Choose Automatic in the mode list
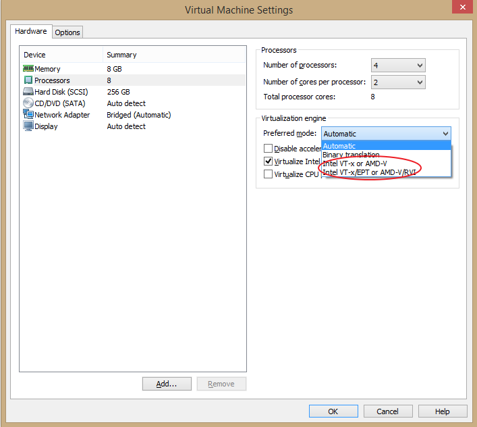The image size is (477, 427). tap(386, 146)
